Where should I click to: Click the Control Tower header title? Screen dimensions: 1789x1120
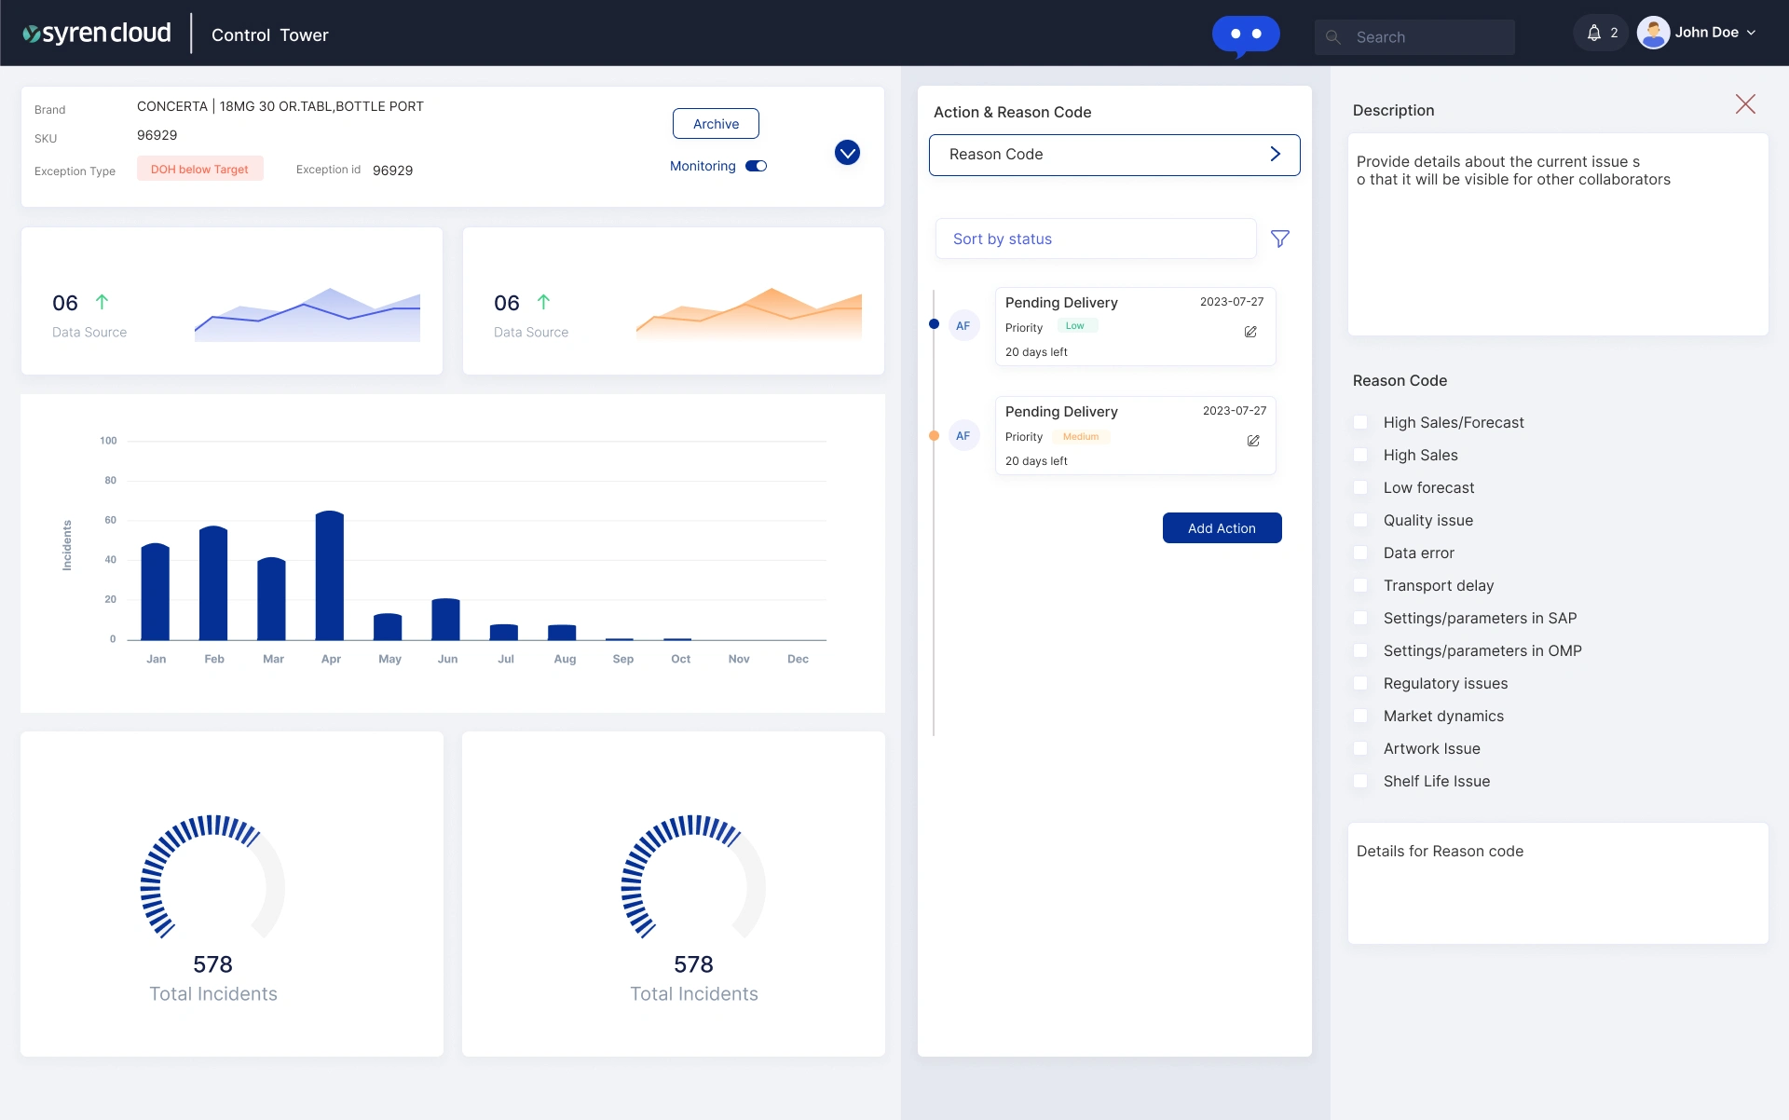(270, 35)
